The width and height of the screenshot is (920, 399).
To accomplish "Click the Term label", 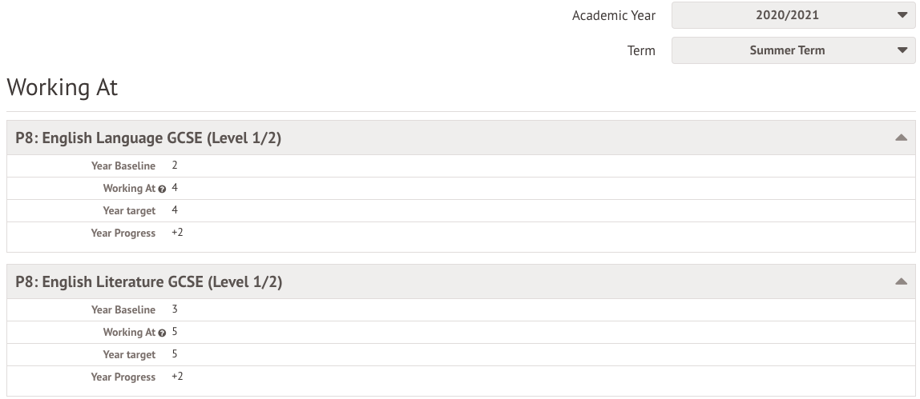I will click(641, 50).
